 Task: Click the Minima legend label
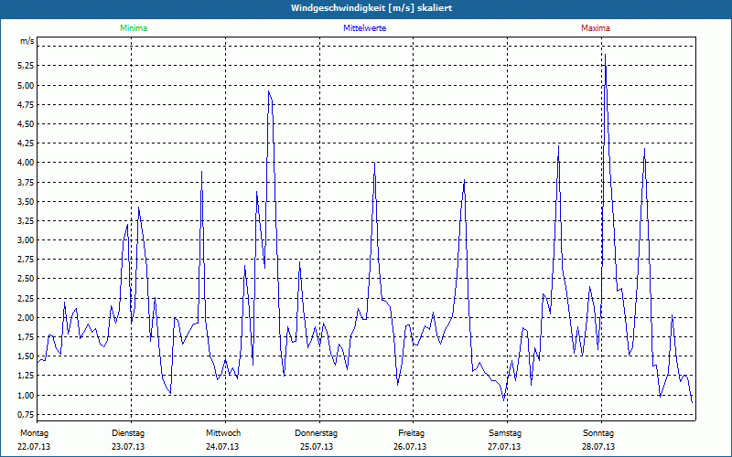click(134, 28)
